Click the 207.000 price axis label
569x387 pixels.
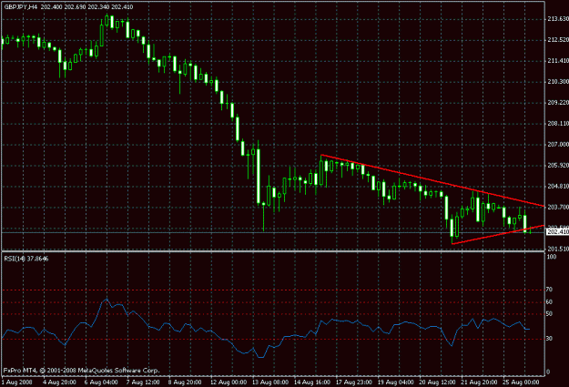click(558, 145)
